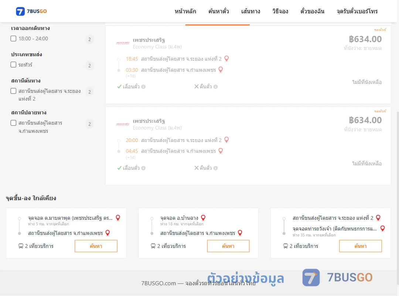Click เพชรประเสริฐ operator logo on 18:45 trip
The width and height of the screenshot is (399, 296).
tap(123, 43)
